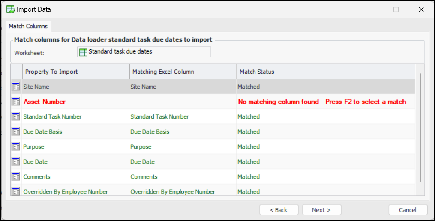Click the Standard task due dates worksheet field

[x=144, y=52]
